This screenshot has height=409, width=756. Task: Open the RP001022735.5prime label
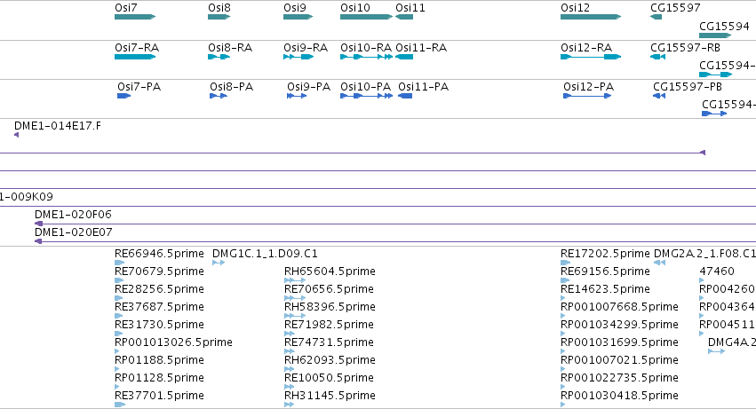click(x=619, y=378)
